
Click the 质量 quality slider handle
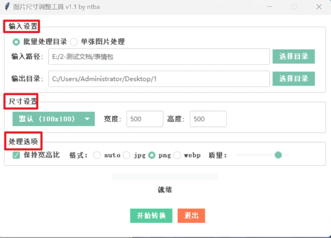click(278, 155)
